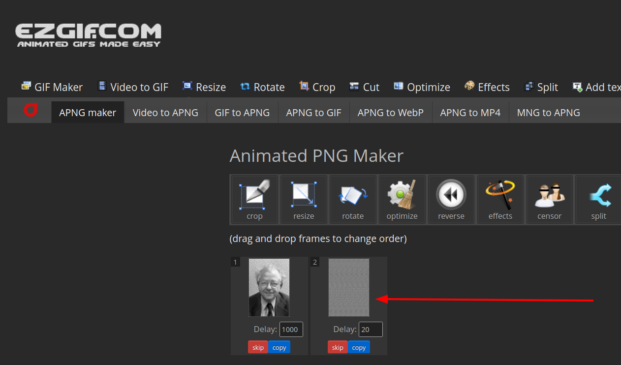Screen dimensions: 621x365
Task: Focus the frame 2 delay input
Action: coord(371,330)
